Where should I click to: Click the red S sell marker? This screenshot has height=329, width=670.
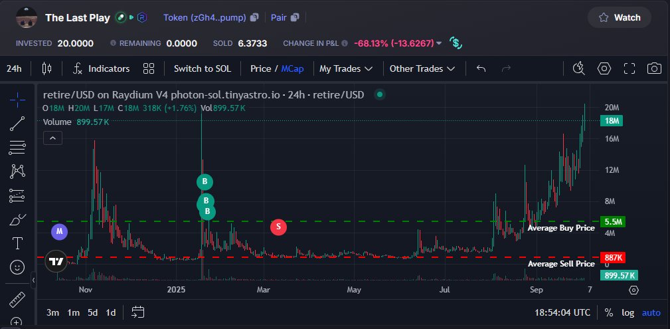point(278,227)
